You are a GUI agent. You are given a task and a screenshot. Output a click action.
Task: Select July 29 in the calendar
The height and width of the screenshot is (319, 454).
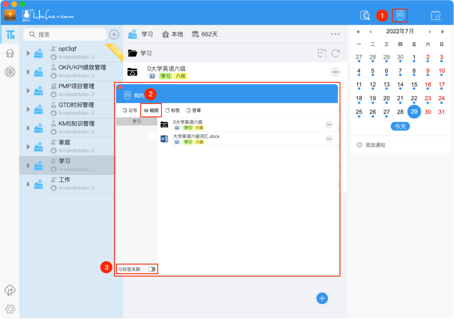[414, 112]
